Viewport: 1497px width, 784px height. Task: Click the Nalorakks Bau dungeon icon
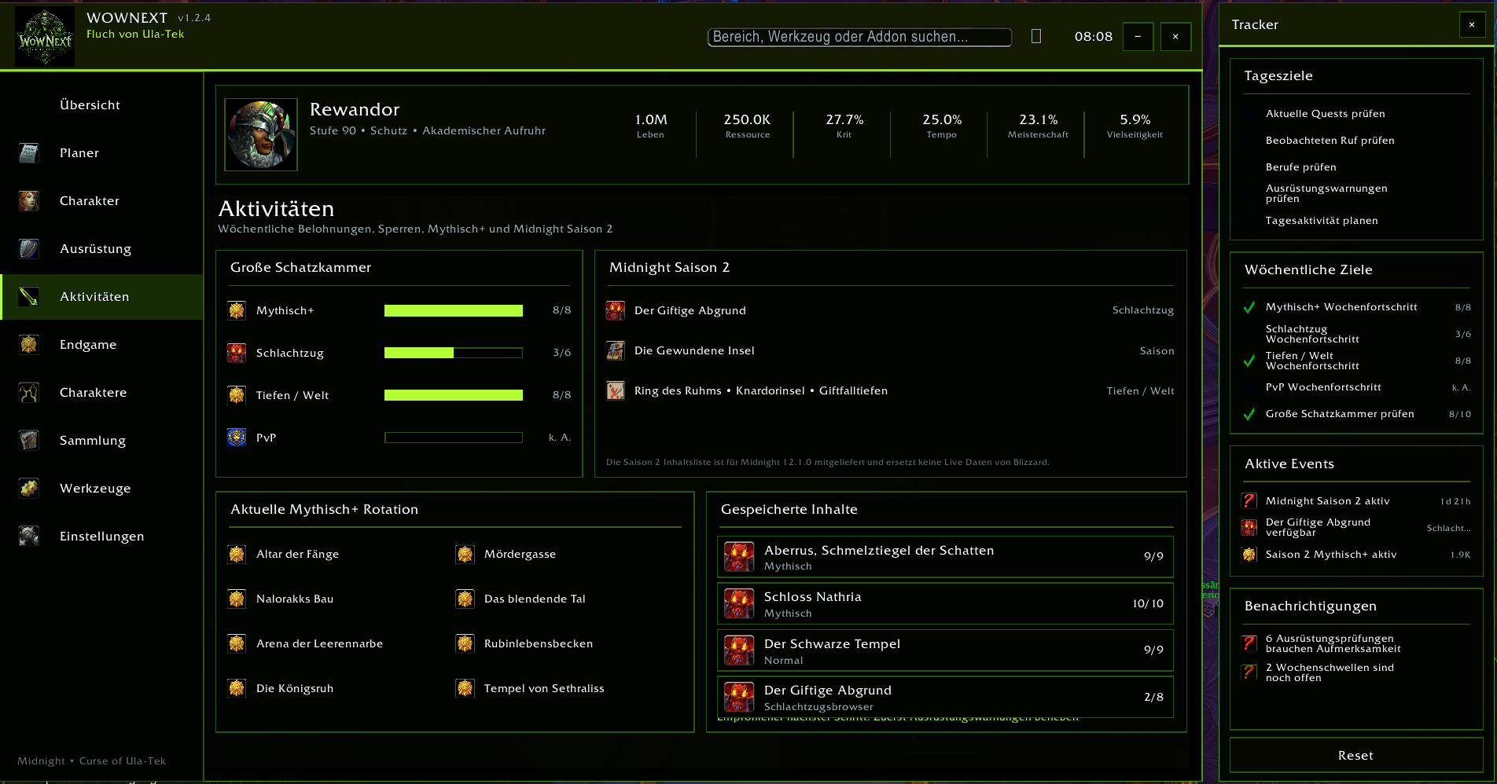pos(237,599)
